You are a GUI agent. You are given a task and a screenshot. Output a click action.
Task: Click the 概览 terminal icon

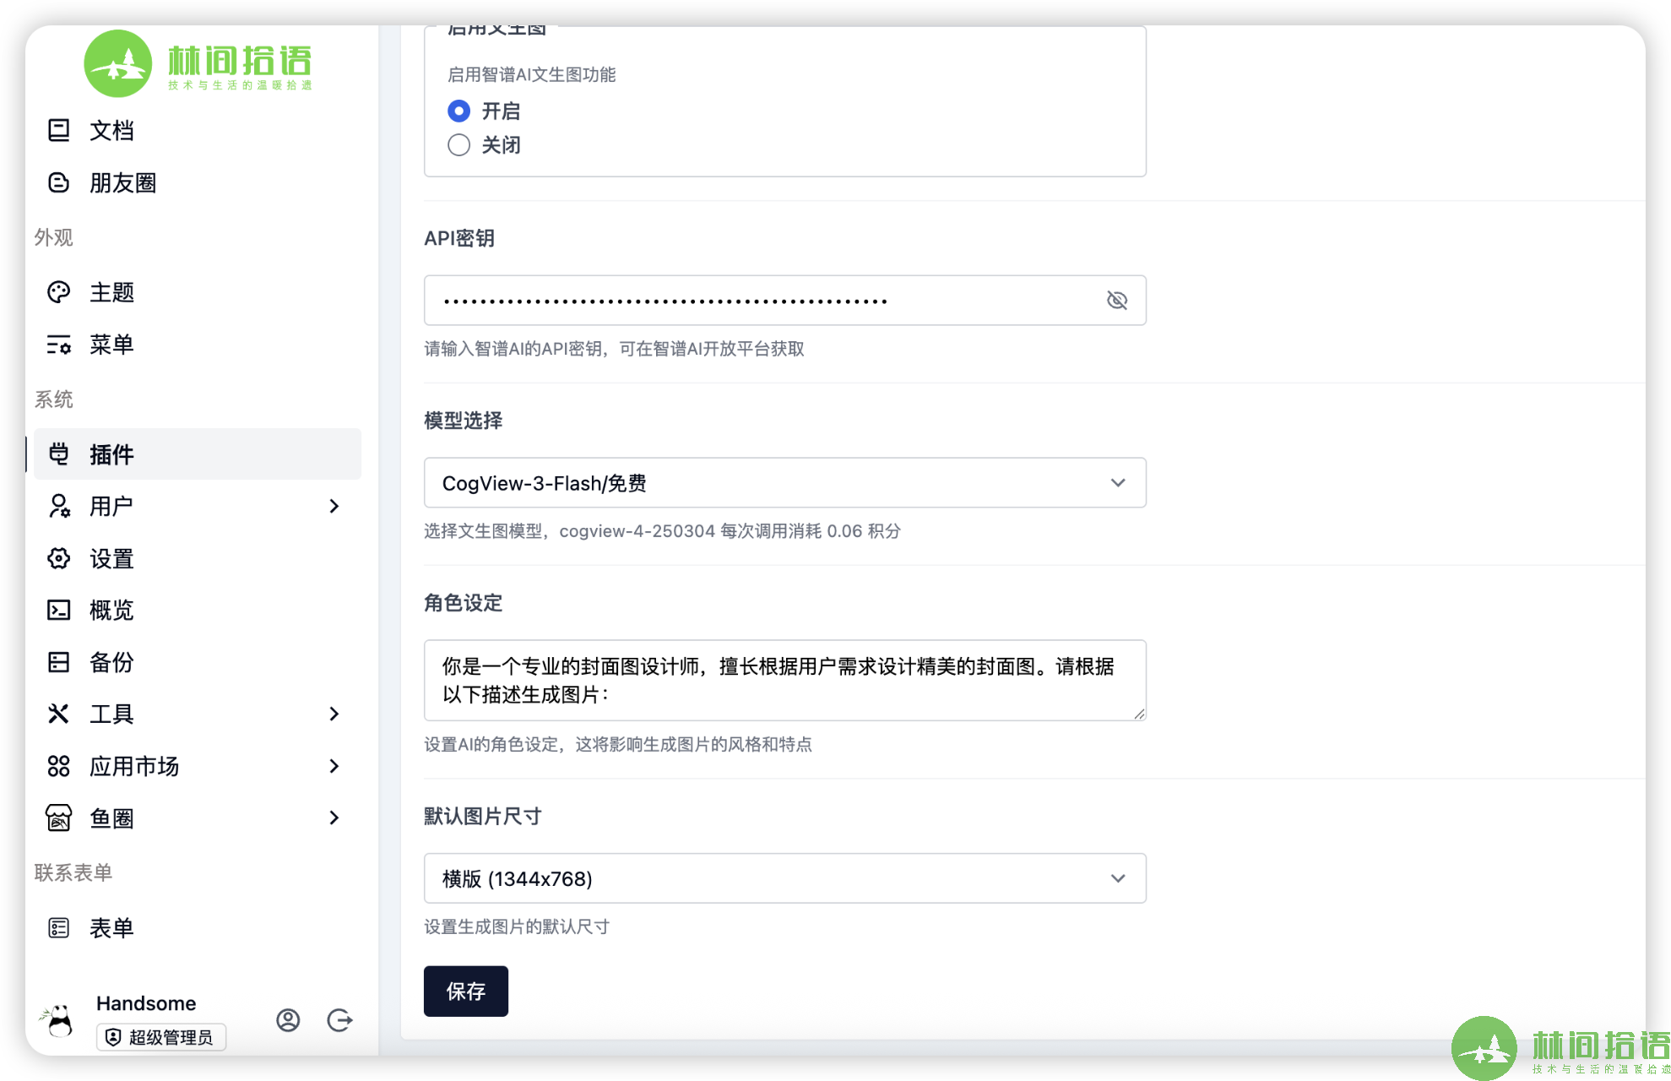(x=58, y=610)
